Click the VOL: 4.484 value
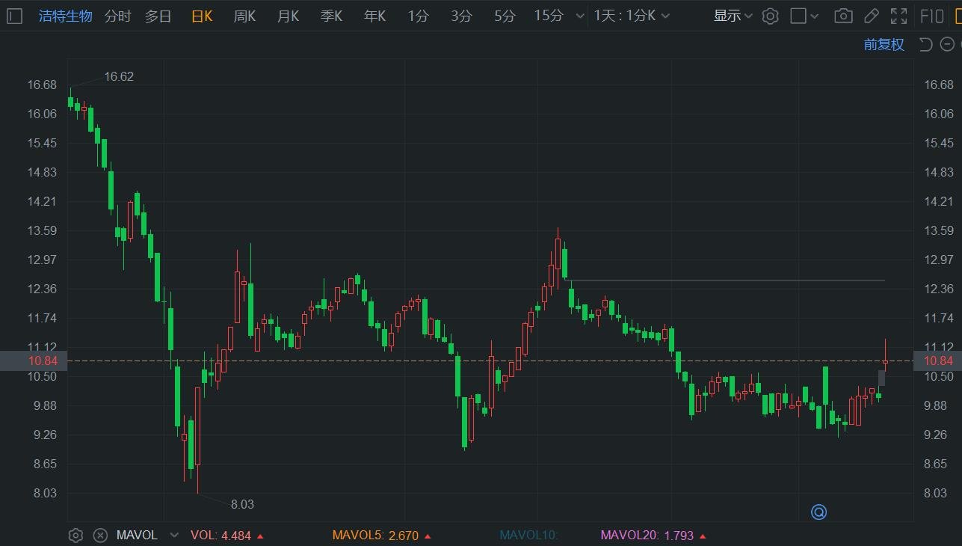Image resolution: width=962 pixels, height=546 pixels. pyautogui.click(x=226, y=536)
